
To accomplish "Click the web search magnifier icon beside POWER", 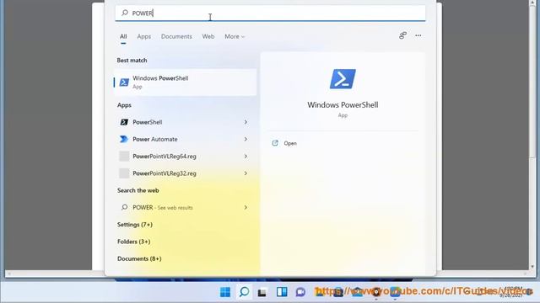I will [124, 207].
